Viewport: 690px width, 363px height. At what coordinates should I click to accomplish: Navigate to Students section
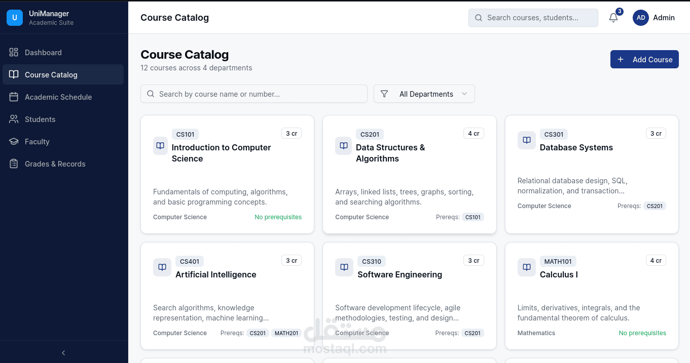[x=40, y=119]
